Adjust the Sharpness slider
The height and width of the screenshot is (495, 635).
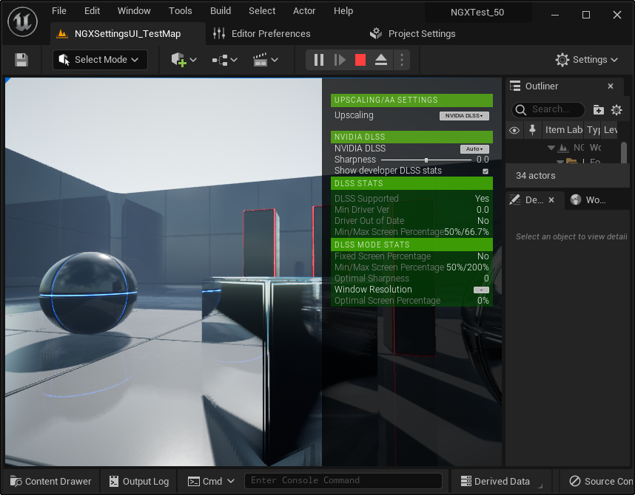[426, 160]
